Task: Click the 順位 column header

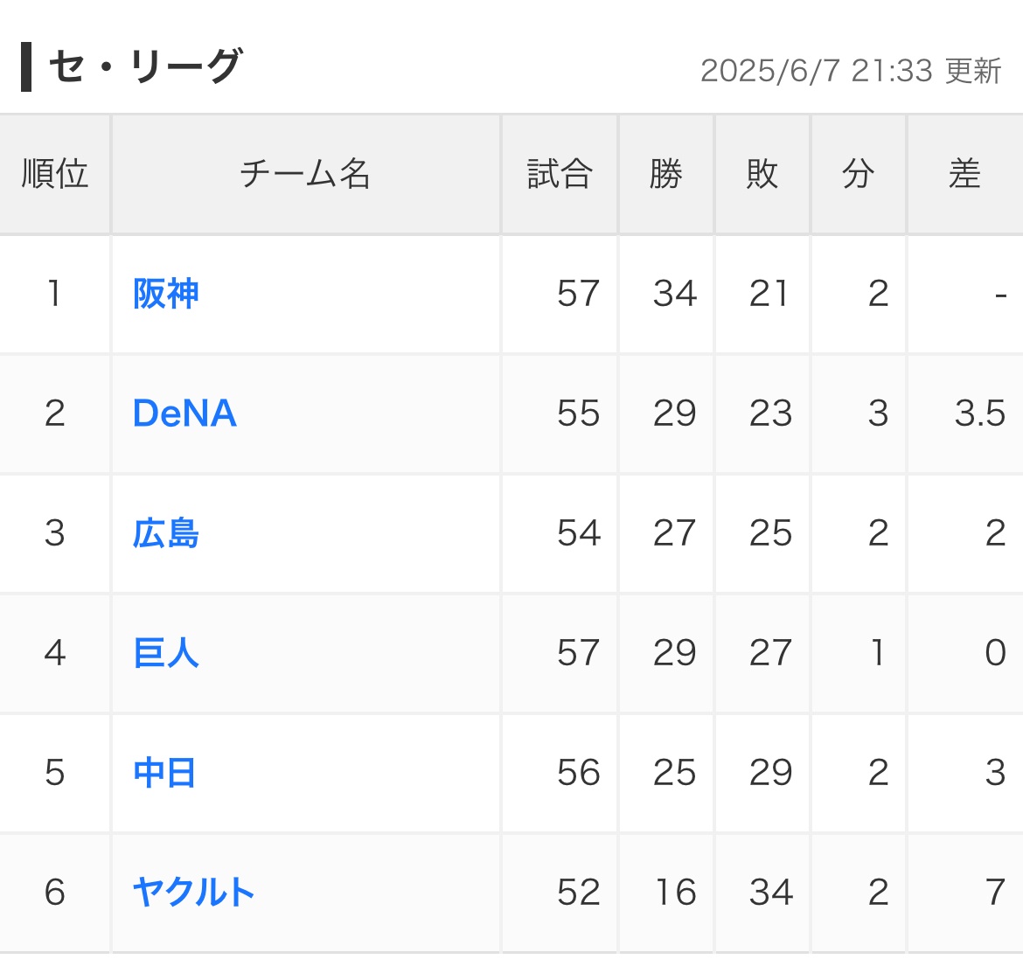Action: (55, 174)
